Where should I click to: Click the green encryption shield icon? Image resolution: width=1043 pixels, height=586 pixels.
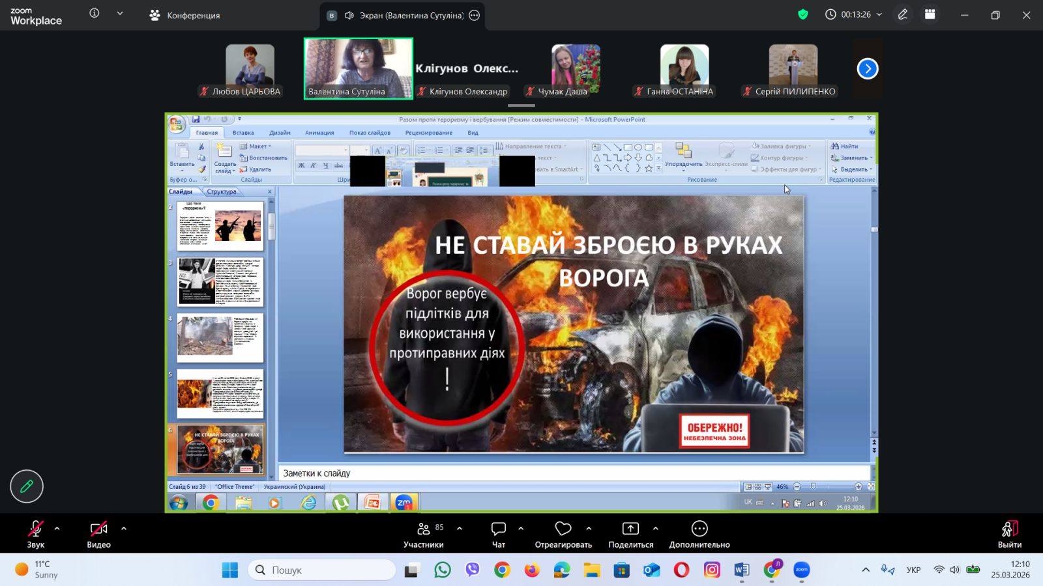(x=803, y=14)
